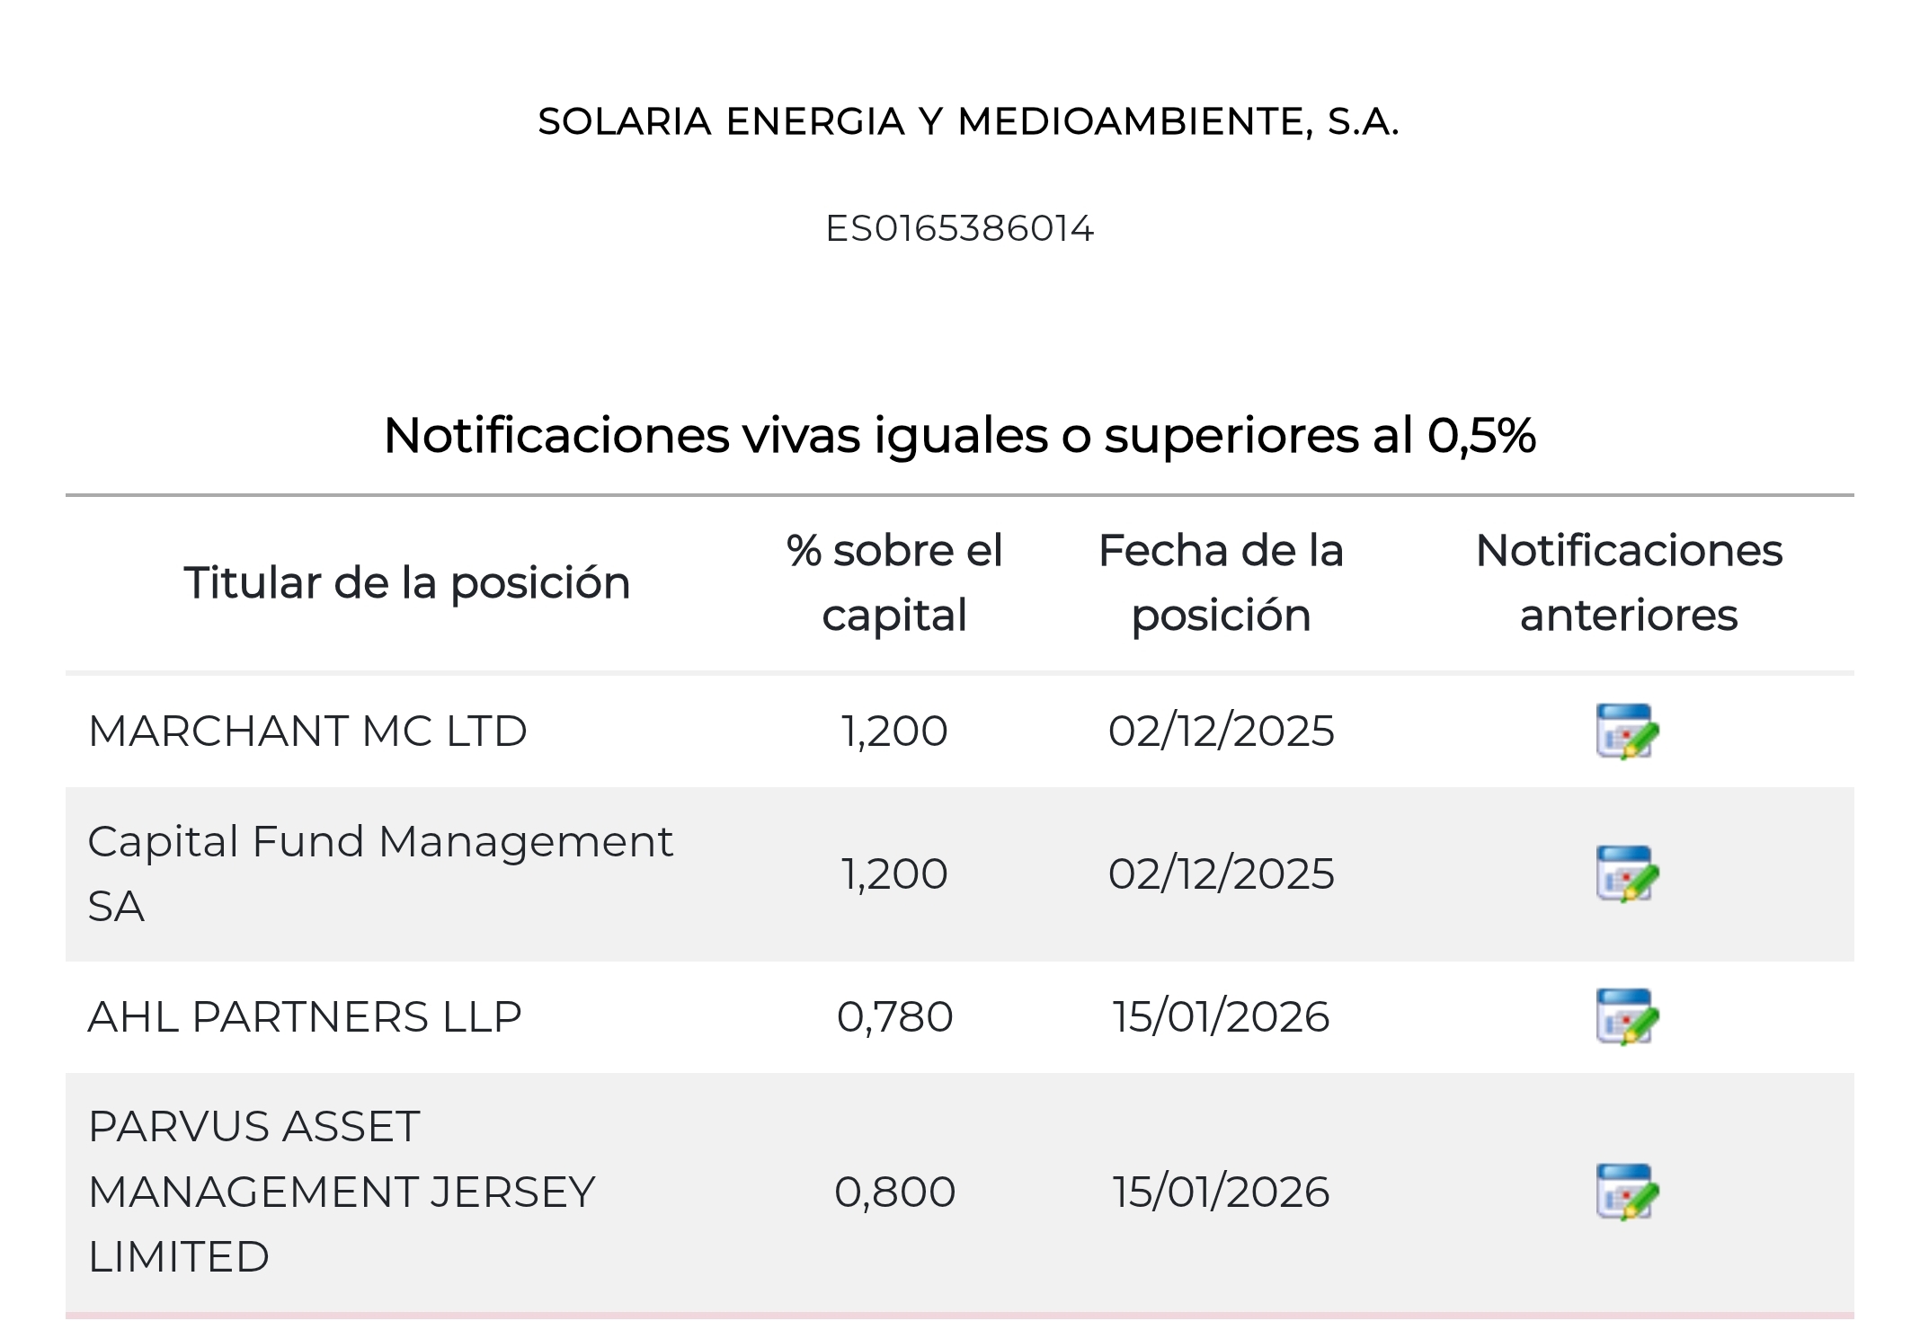Click the SOLARIA ENERGIA Y MEDIOAMBIENTE title
Viewport: 1920px width, 1321px height.
click(968, 122)
